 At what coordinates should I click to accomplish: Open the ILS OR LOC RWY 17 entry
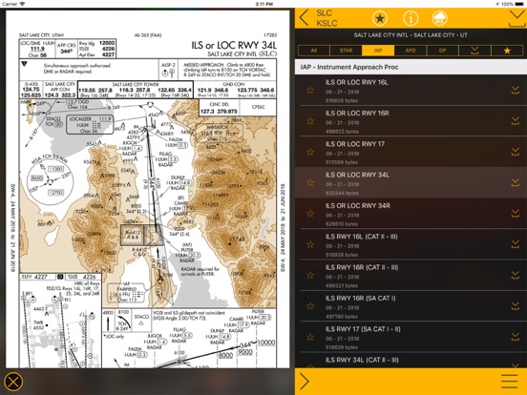411,152
